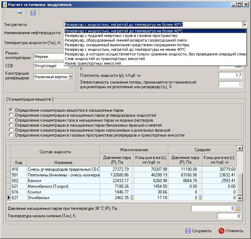Viewport: 251px width, 239px height.
Task: Click calculator button beside saturated vapor pressure field
Action: pos(238,208)
